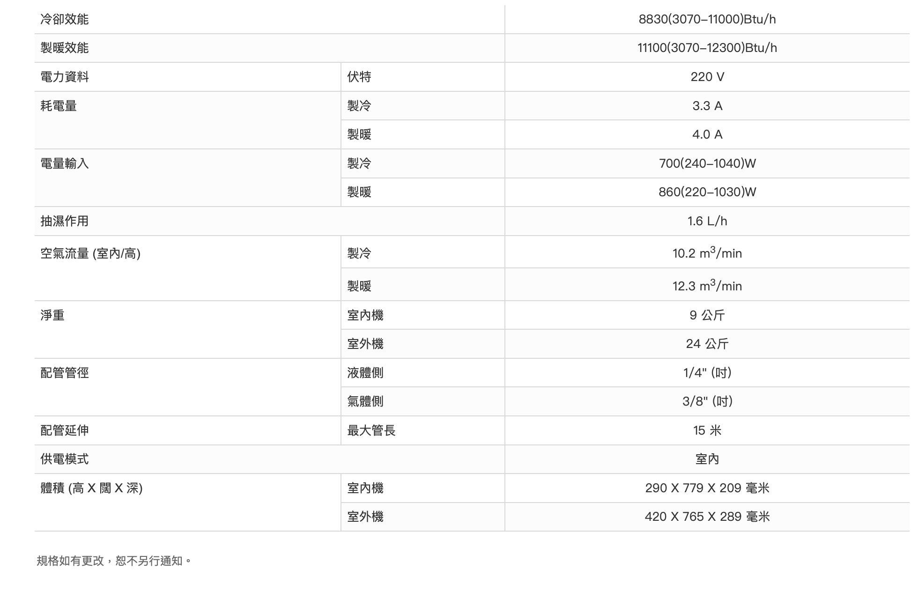Click the 製暖效能 row label
Viewport: 918px width, 592px height.
point(64,48)
